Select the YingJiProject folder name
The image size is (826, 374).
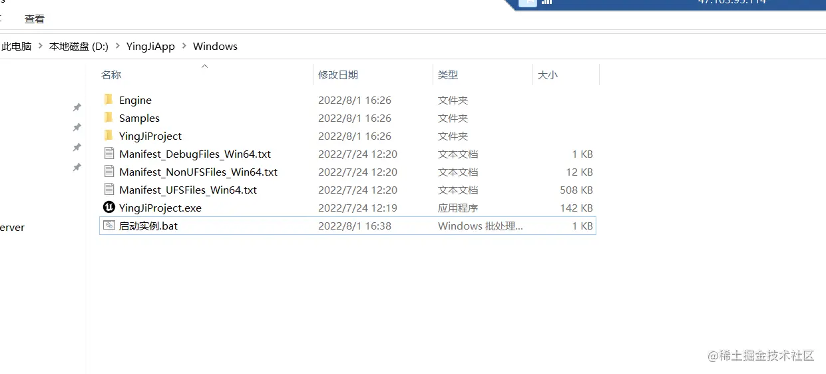click(x=150, y=136)
